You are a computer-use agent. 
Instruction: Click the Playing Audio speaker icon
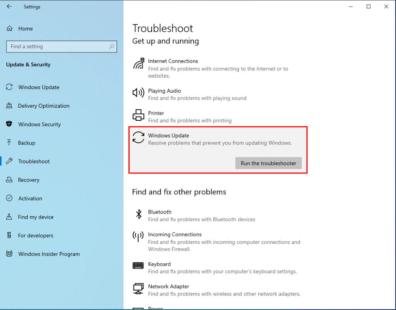click(138, 93)
